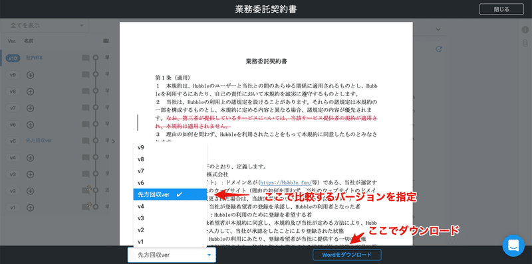This screenshot has width=532, height=264.
Task: Choose v6 from the version list
Action: pos(170,183)
